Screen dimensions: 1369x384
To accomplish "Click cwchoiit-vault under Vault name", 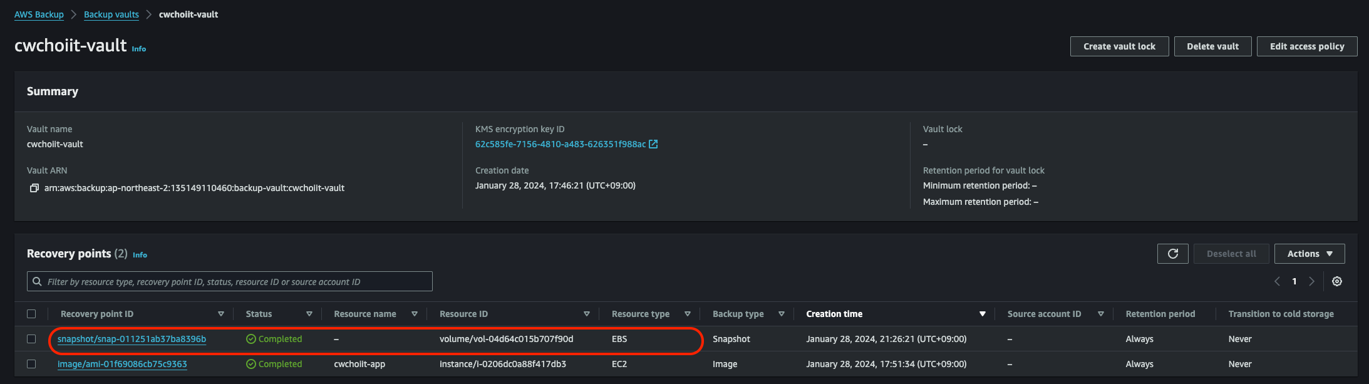I will tap(55, 144).
